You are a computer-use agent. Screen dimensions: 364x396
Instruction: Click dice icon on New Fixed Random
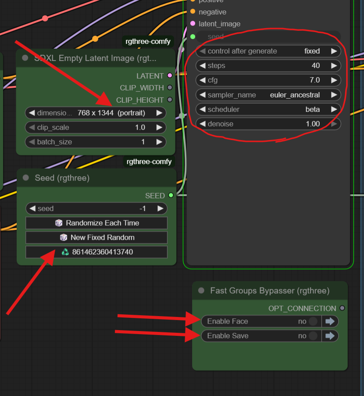[x=65, y=237]
